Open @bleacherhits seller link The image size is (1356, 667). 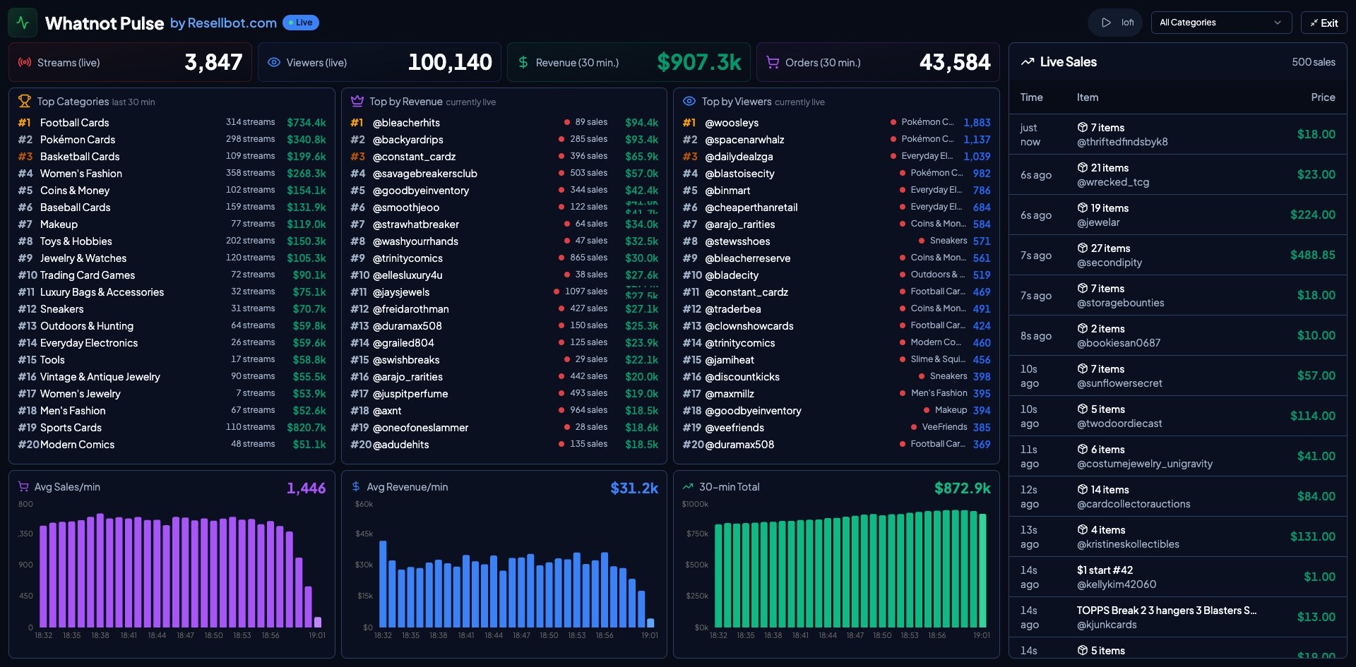coord(406,123)
